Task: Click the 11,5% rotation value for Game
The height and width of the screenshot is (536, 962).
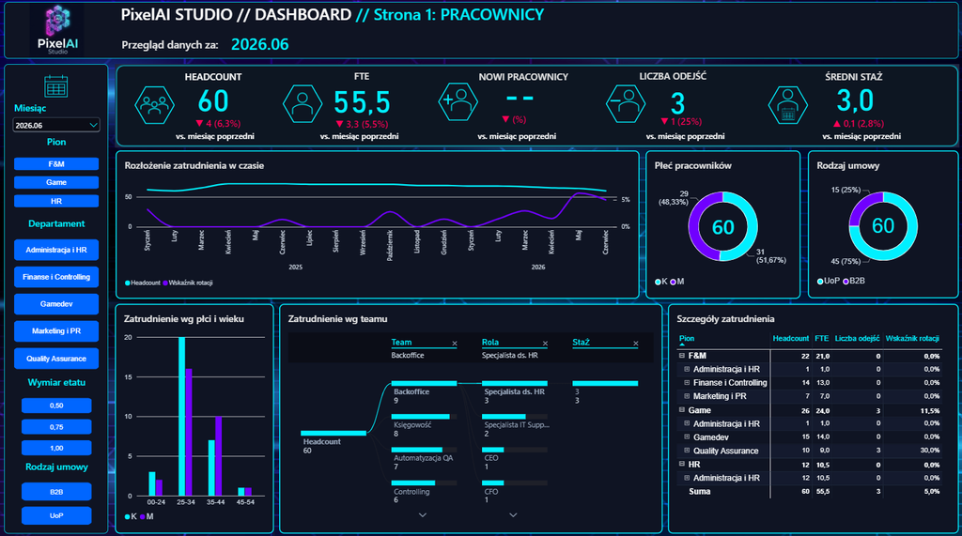Action: [930, 410]
